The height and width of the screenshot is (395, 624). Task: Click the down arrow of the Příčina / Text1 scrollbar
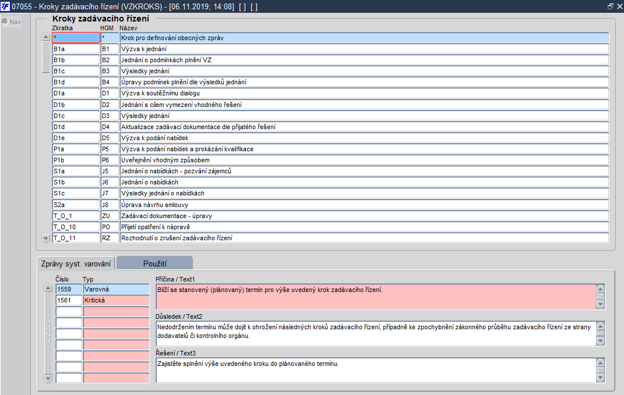[601, 305]
